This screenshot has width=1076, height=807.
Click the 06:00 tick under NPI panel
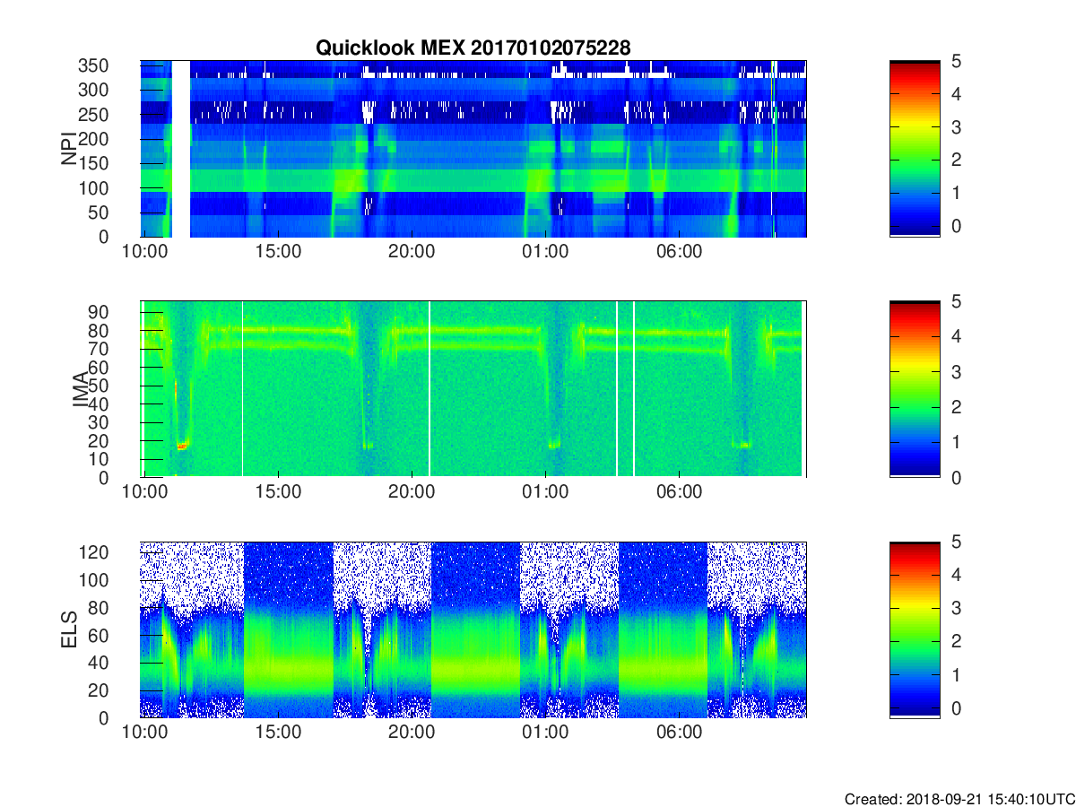pyautogui.click(x=679, y=251)
